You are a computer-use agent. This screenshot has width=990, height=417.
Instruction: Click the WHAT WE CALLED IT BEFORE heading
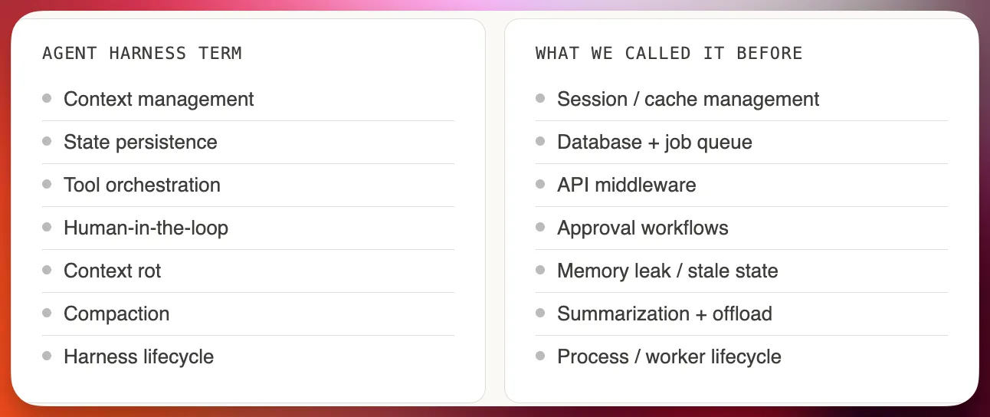point(669,54)
